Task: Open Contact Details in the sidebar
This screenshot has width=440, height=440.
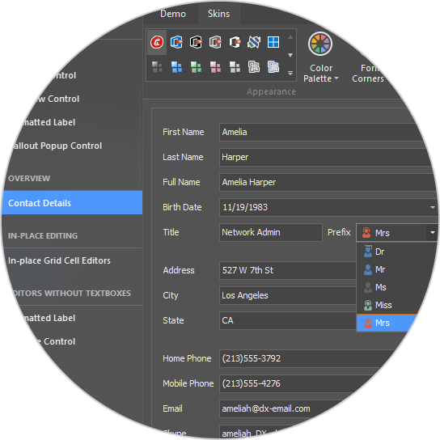Action: pyautogui.click(x=73, y=203)
